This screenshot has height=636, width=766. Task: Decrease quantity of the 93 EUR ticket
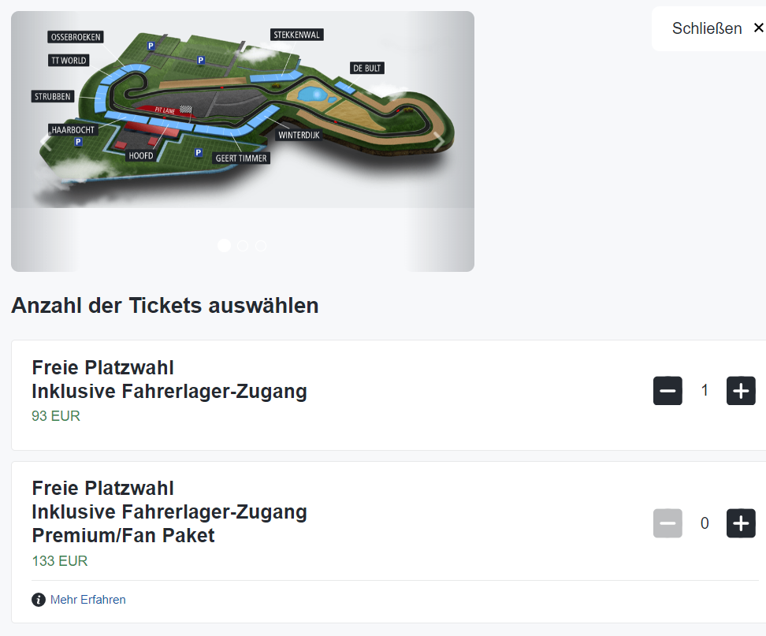667,390
